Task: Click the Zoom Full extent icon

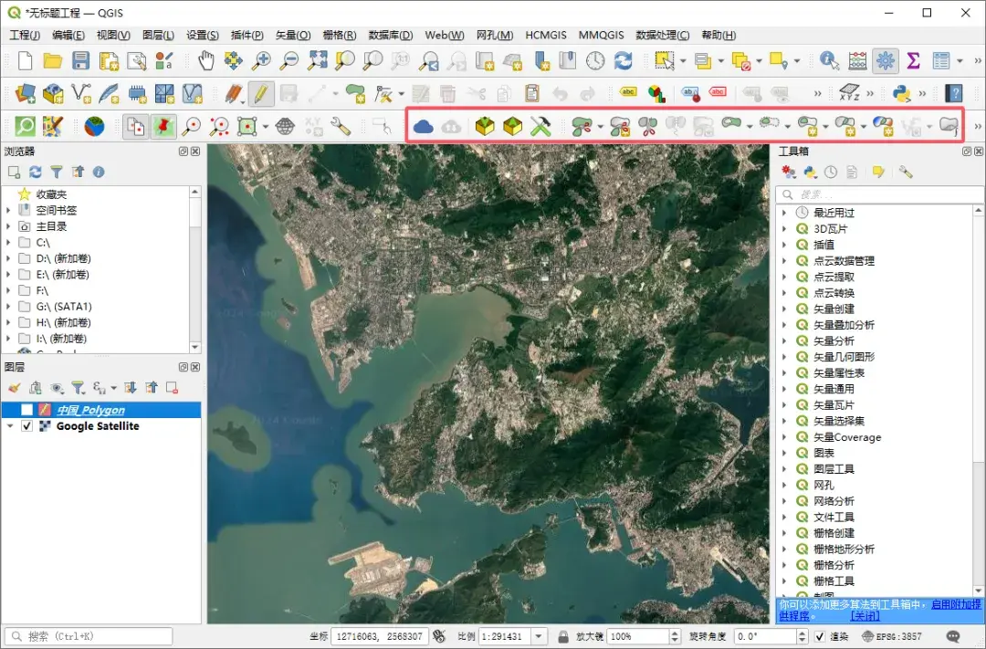Action: [x=319, y=62]
